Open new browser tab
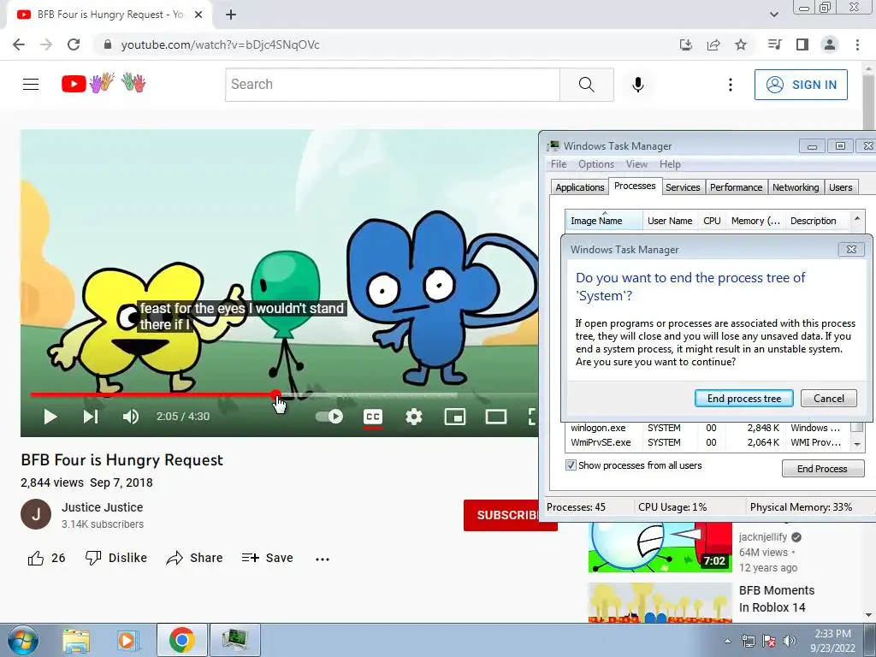Viewport: 876px width, 657px height. [x=231, y=15]
